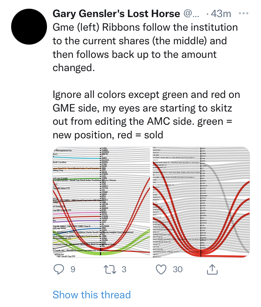Open the tweet's more options ellipsis
This screenshot has height=307, width=261.
coord(243,14)
